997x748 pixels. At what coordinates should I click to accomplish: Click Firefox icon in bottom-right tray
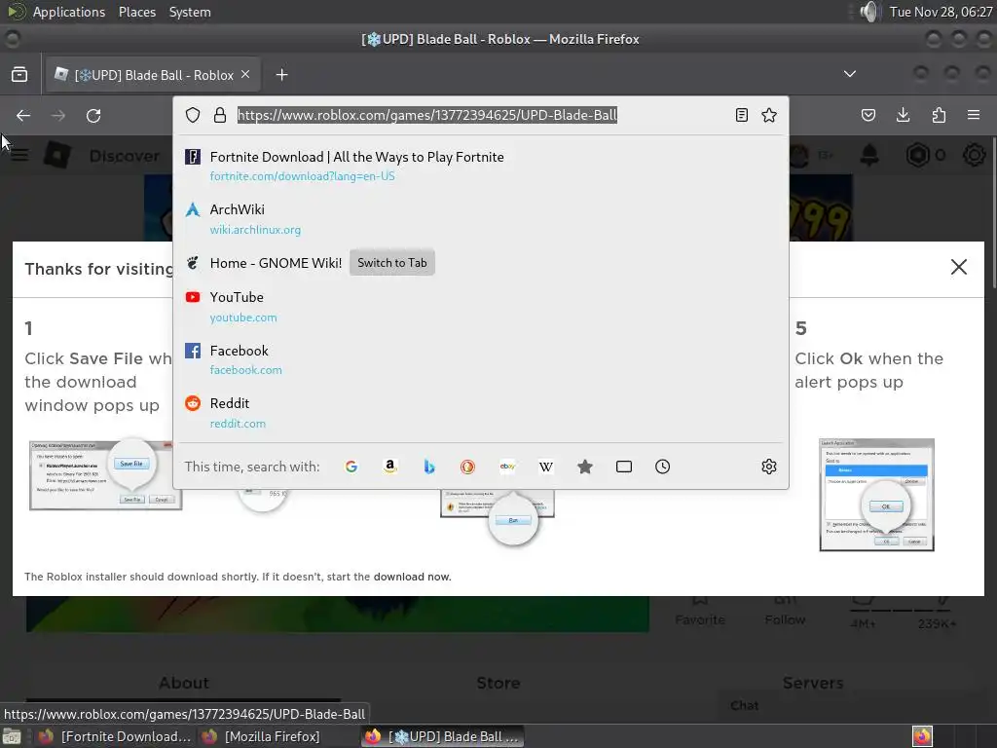pos(922,736)
